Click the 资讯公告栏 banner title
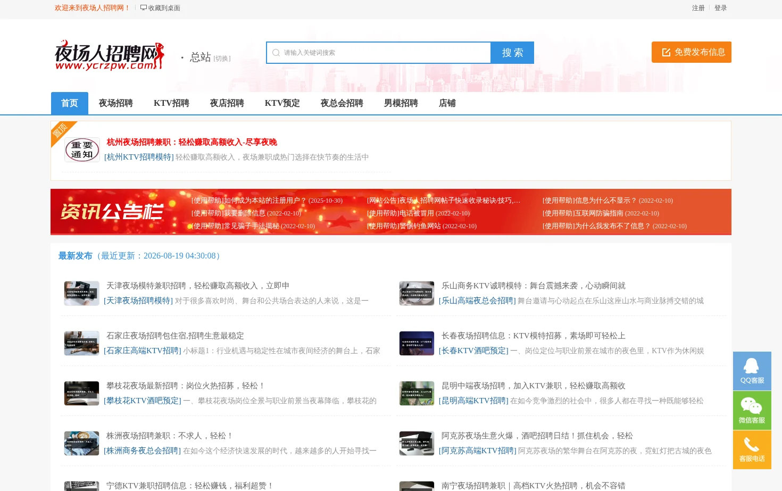 [x=112, y=212]
